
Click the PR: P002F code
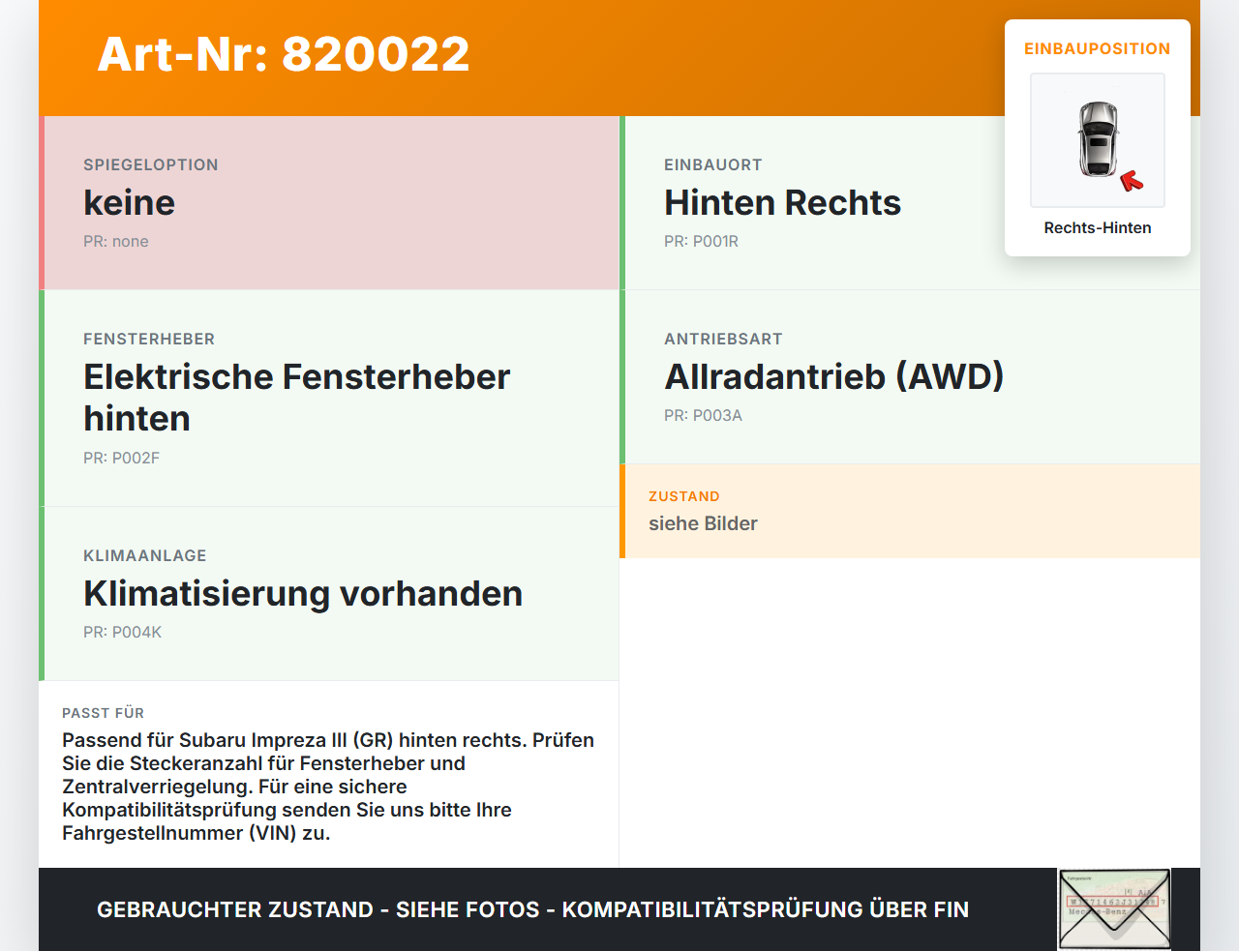[x=121, y=458]
